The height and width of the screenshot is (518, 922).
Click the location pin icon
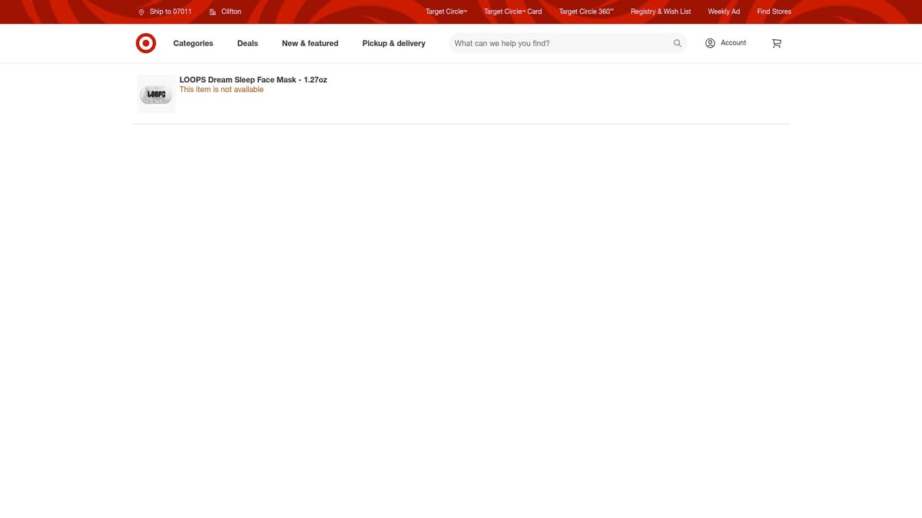(141, 12)
